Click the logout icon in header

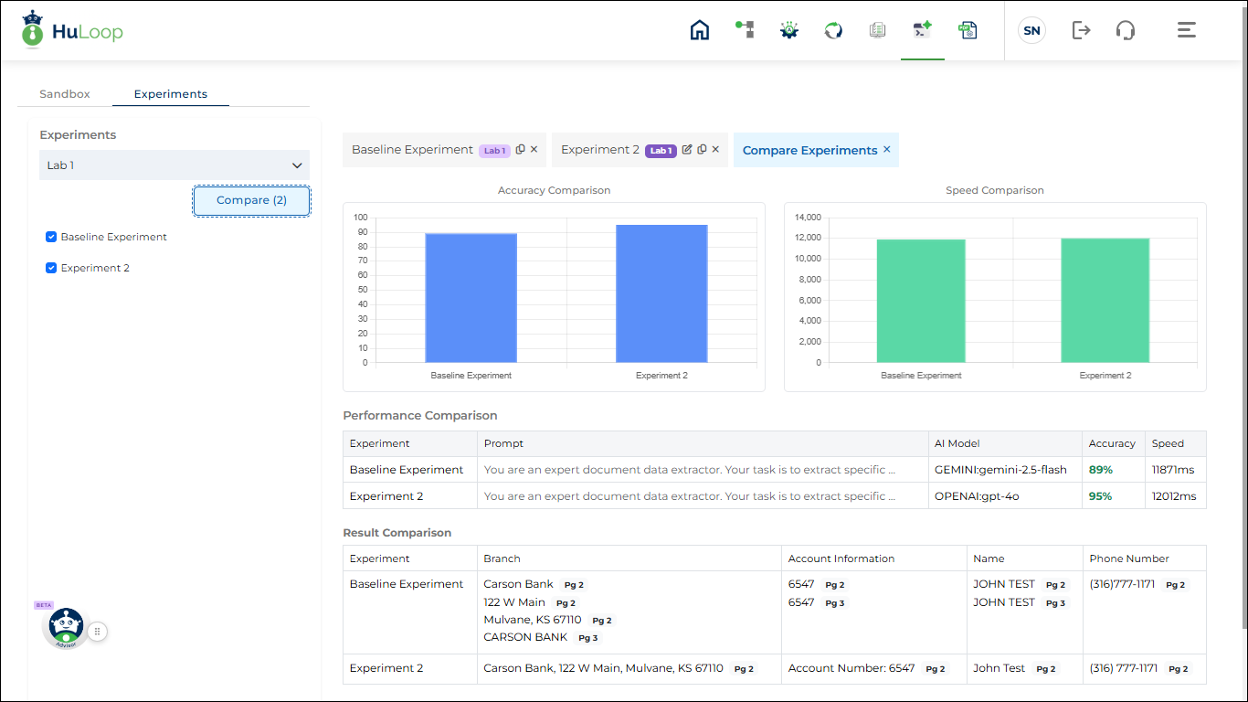(1081, 30)
